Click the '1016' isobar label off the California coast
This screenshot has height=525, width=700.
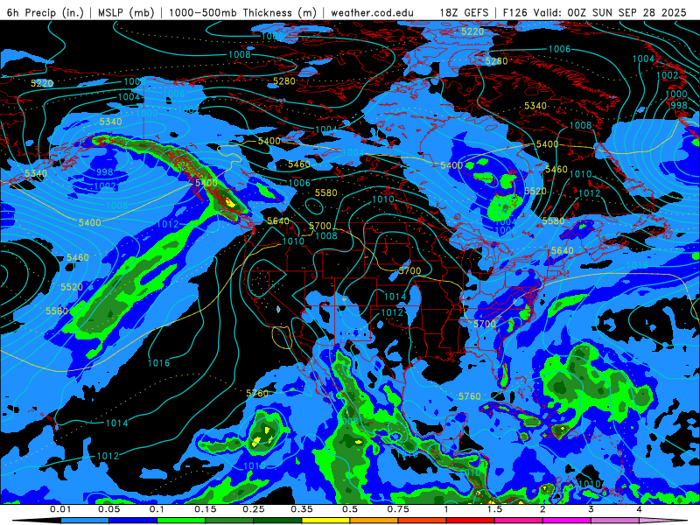pos(159,363)
